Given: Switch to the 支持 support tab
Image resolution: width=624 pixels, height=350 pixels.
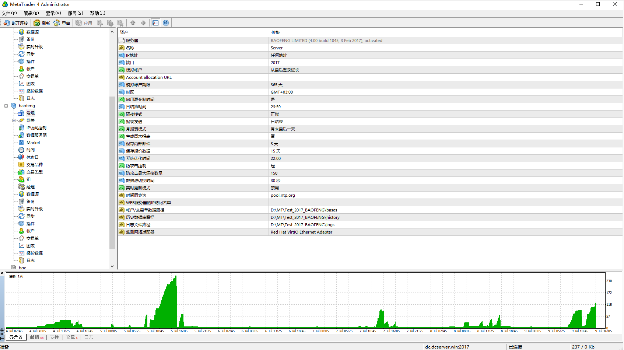Looking at the screenshot, I should pyautogui.click(x=54, y=337).
